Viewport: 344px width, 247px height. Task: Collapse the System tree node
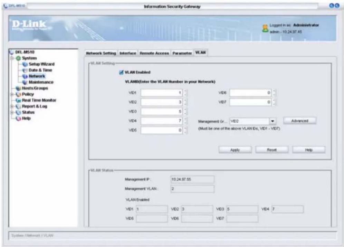(12, 58)
